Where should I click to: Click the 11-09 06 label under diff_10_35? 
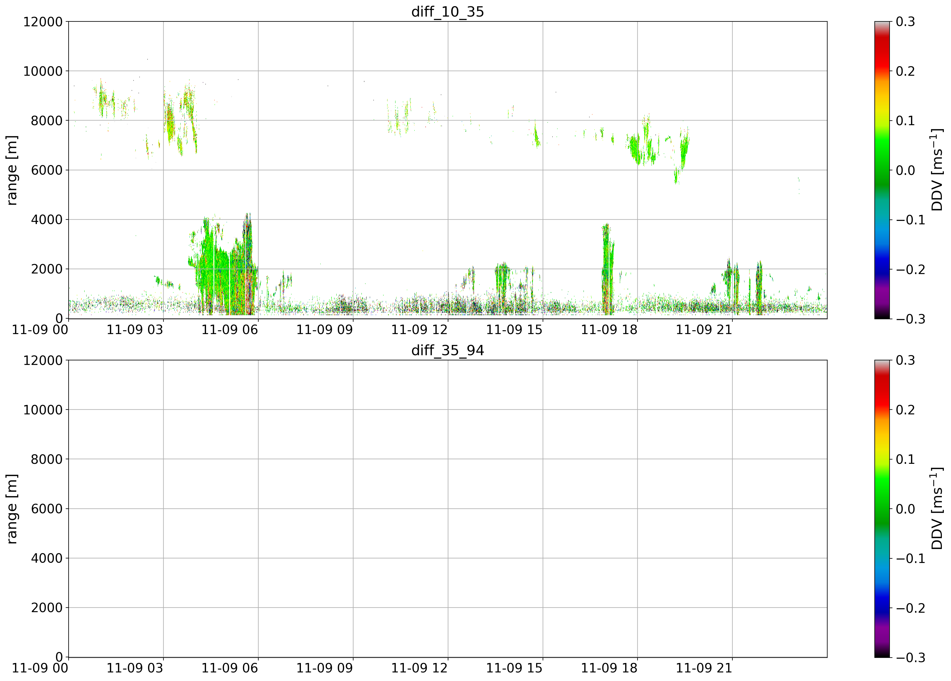(229, 329)
